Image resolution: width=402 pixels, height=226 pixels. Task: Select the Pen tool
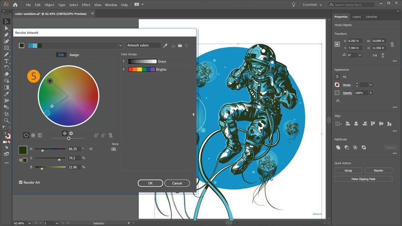(x=7, y=35)
